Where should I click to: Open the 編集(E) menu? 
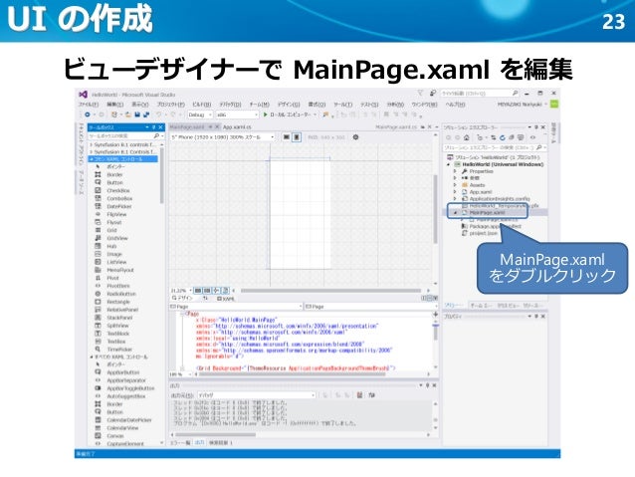pyautogui.click(x=115, y=105)
